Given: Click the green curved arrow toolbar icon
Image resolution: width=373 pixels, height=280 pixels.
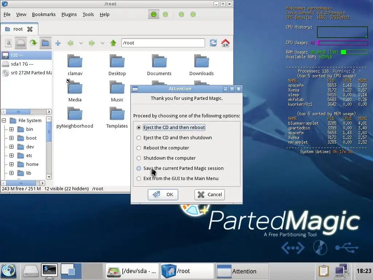Looking at the screenshot, I should click(33, 43).
